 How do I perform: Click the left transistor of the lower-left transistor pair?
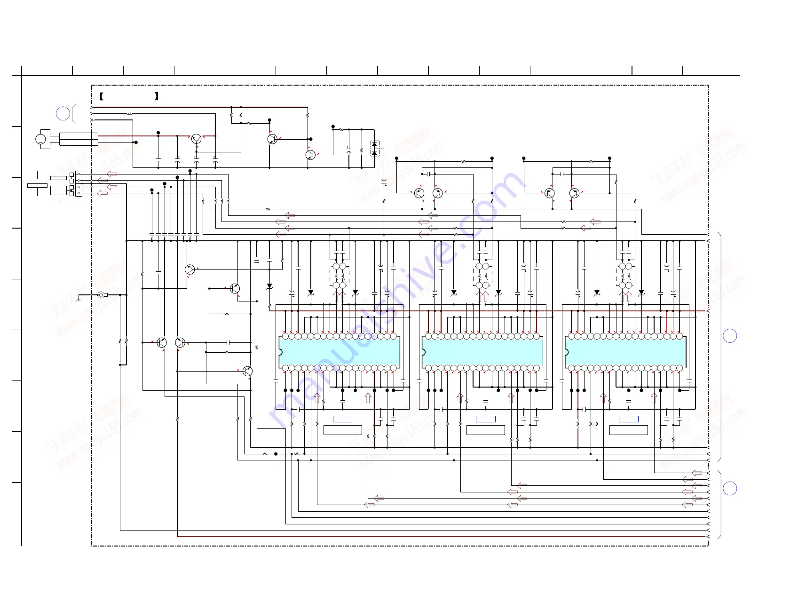(162, 343)
